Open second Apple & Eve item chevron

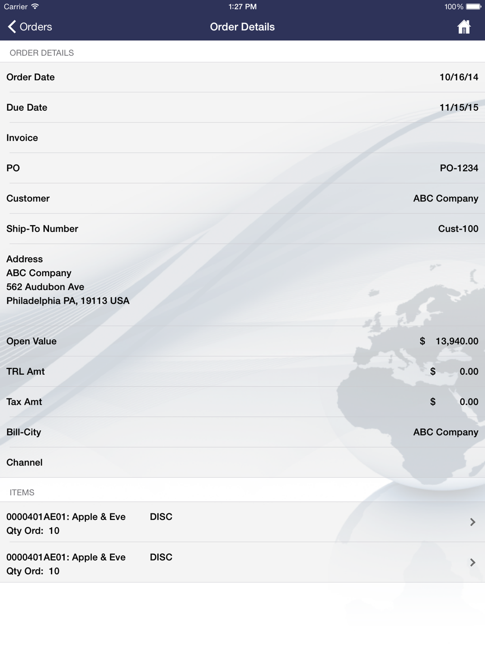tap(473, 563)
